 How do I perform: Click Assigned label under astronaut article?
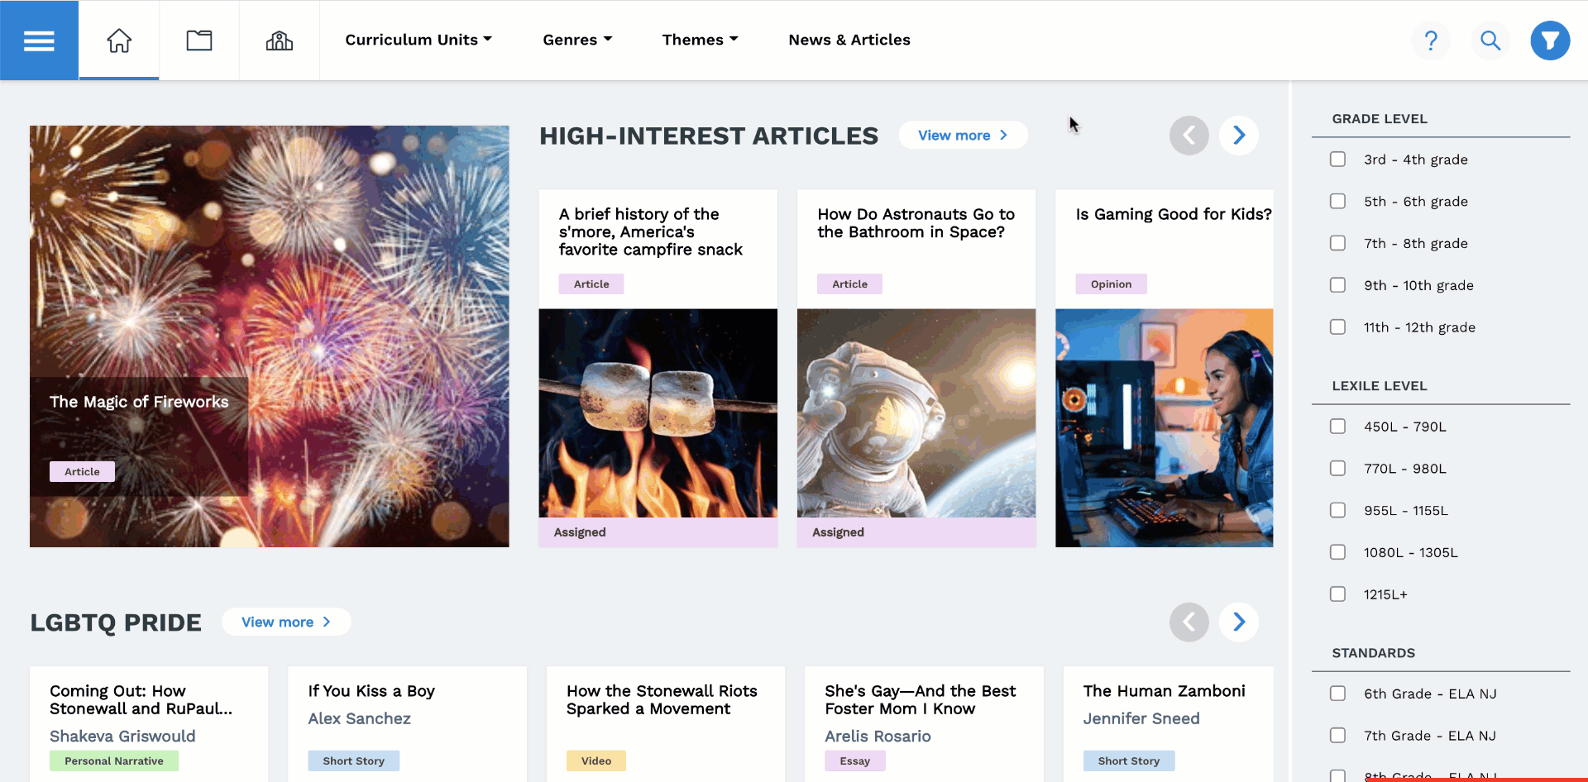(838, 532)
